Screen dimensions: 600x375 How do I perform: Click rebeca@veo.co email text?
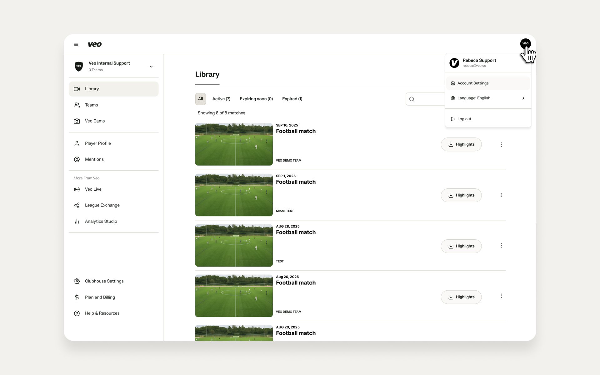474,66
